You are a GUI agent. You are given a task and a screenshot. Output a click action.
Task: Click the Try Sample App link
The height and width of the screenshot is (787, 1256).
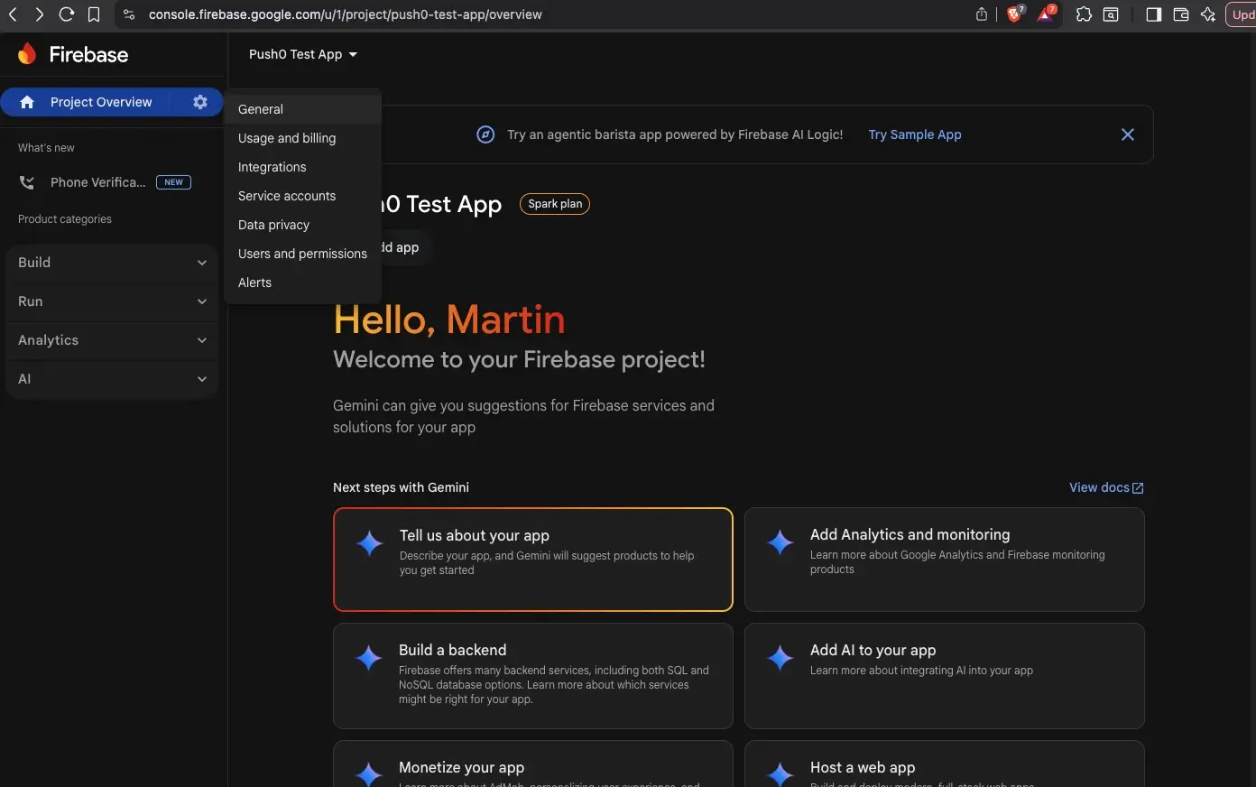tap(914, 134)
